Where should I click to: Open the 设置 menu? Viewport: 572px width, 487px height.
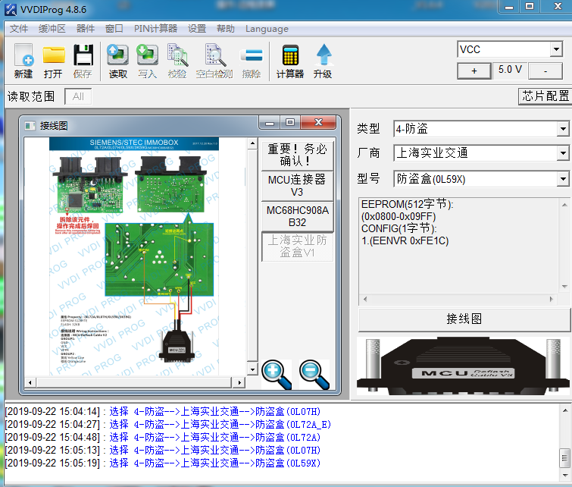[x=197, y=29]
